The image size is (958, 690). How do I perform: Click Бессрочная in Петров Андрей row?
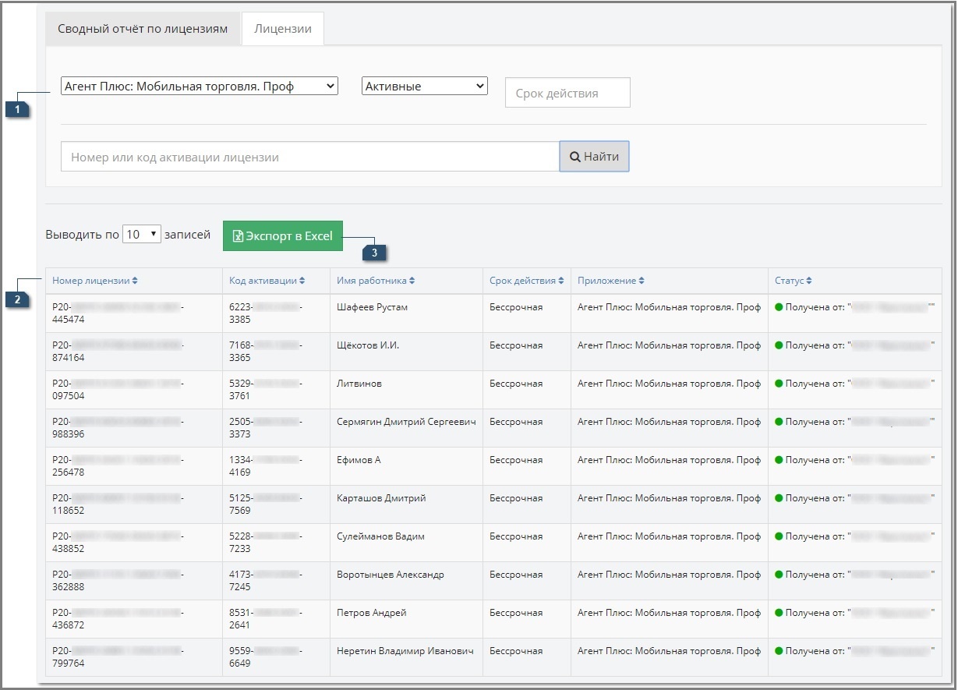[x=516, y=613]
